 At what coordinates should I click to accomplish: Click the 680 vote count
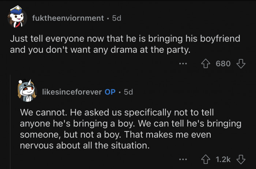(x=223, y=64)
